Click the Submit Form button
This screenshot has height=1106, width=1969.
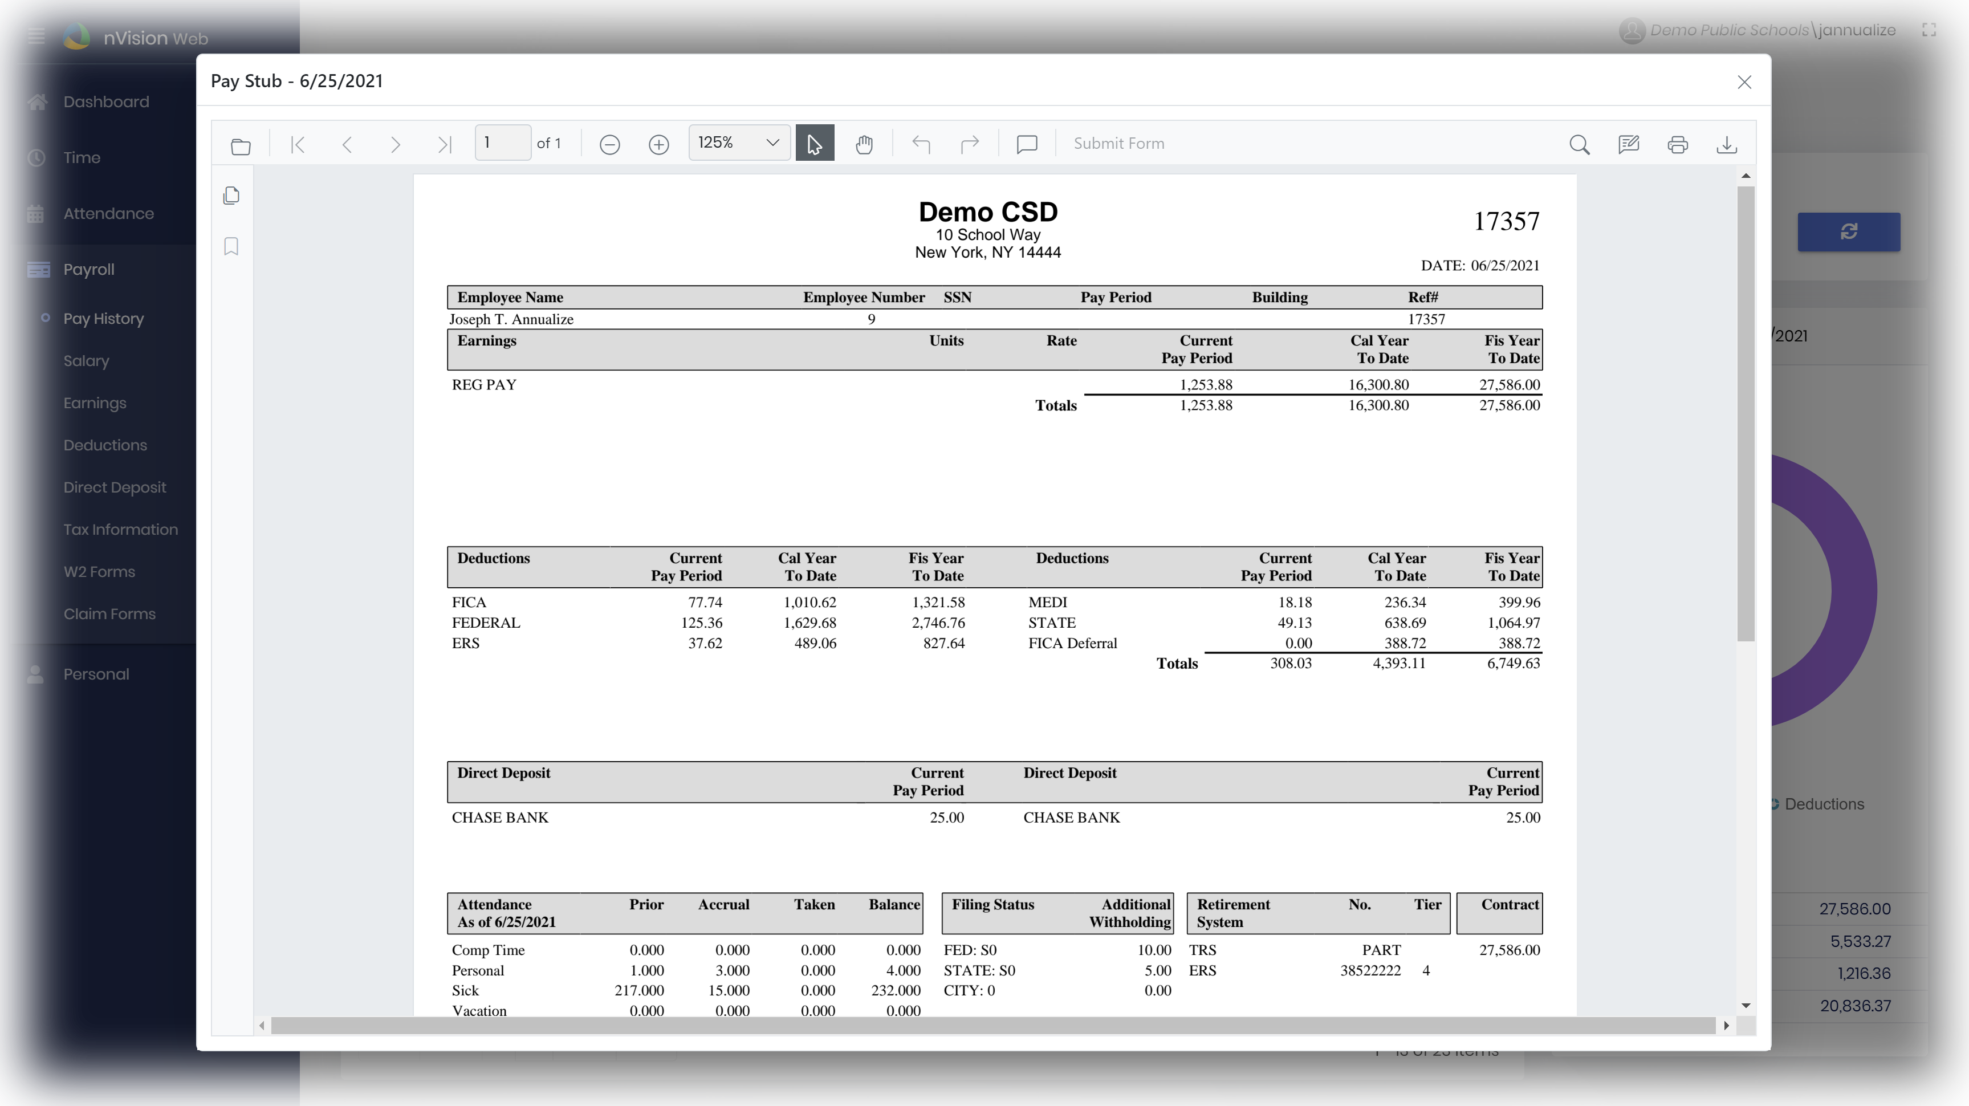pos(1118,144)
